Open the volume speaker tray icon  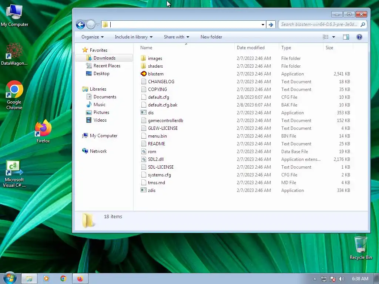(341, 279)
